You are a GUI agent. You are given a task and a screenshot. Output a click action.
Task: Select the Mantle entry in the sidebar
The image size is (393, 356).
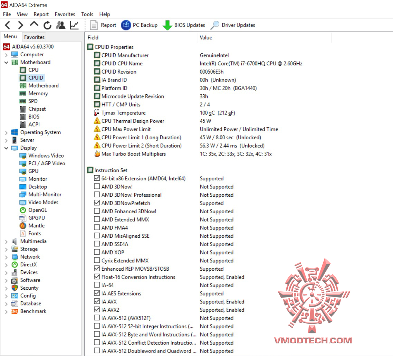(x=35, y=225)
